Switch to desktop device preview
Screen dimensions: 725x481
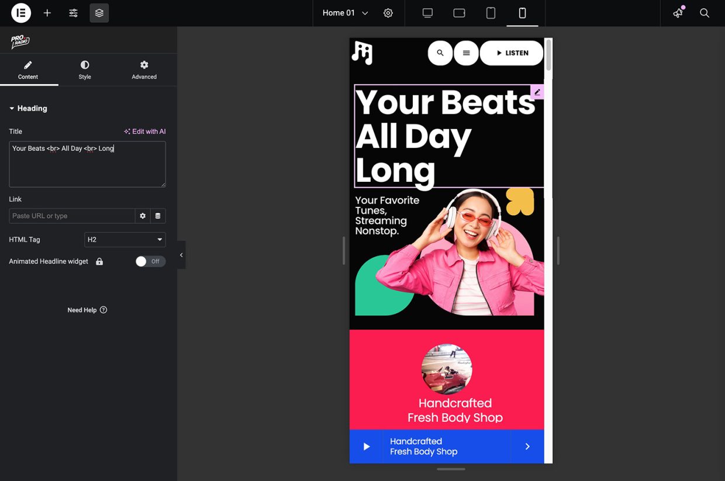click(x=427, y=13)
